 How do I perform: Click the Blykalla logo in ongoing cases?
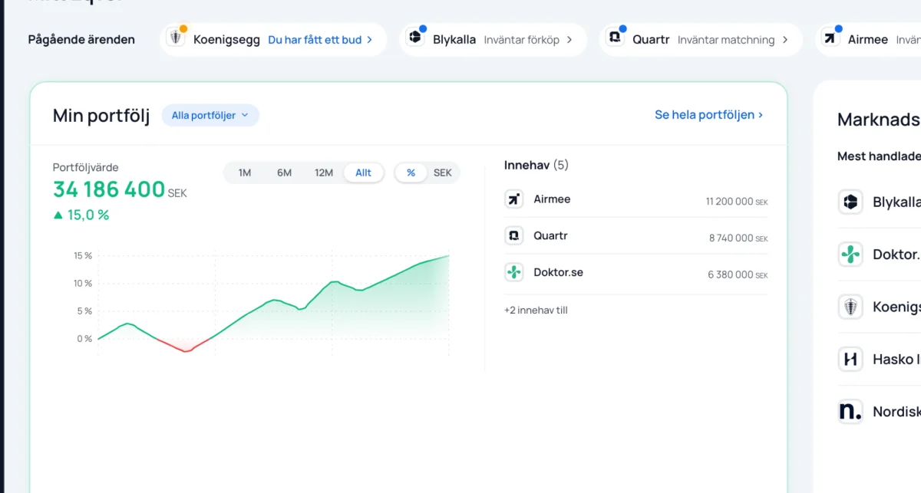[x=415, y=38]
